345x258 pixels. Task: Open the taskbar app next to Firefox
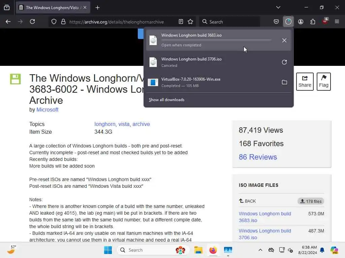click(x=228, y=250)
